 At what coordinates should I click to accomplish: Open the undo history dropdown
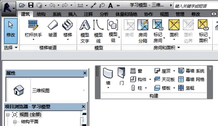pyautogui.click(x=59, y=5)
